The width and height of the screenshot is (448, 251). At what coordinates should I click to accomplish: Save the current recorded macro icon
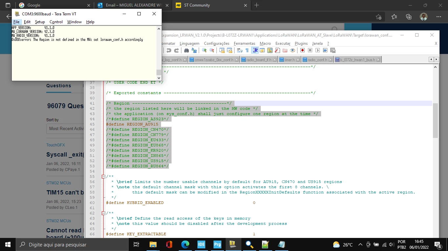pyautogui.click(x=333, y=50)
